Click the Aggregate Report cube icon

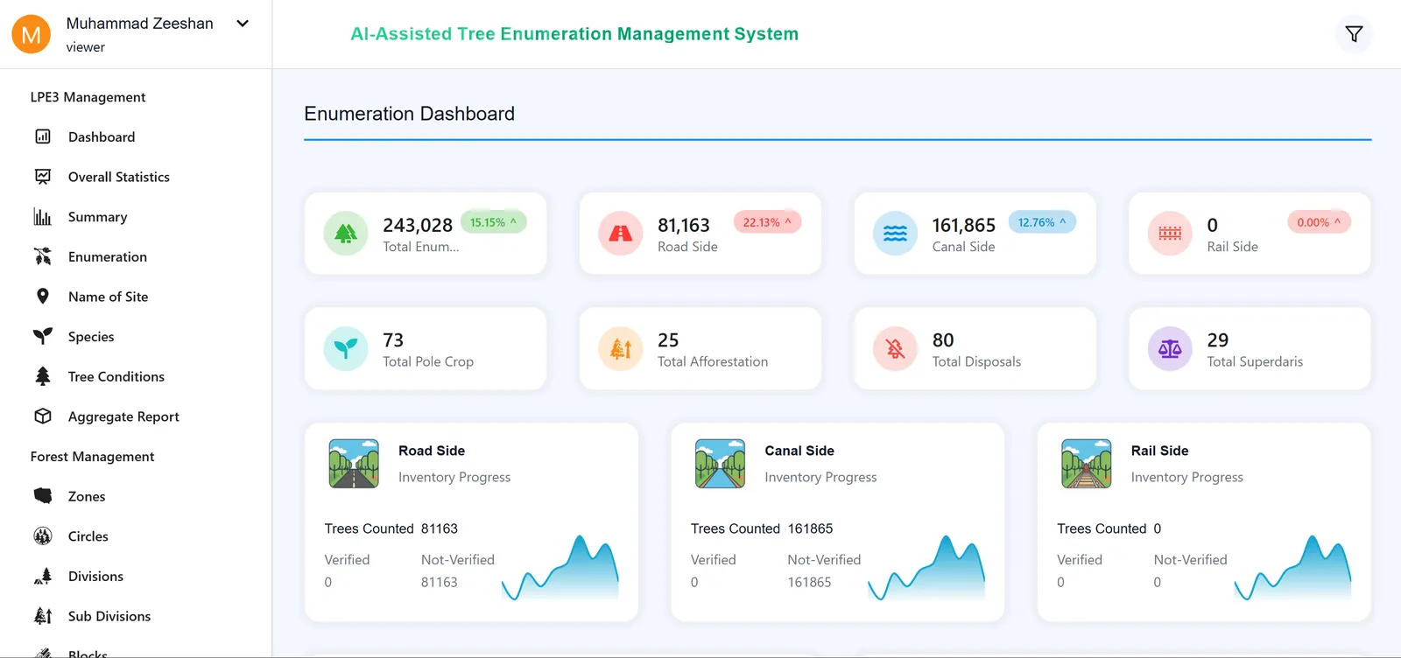point(42,416)
